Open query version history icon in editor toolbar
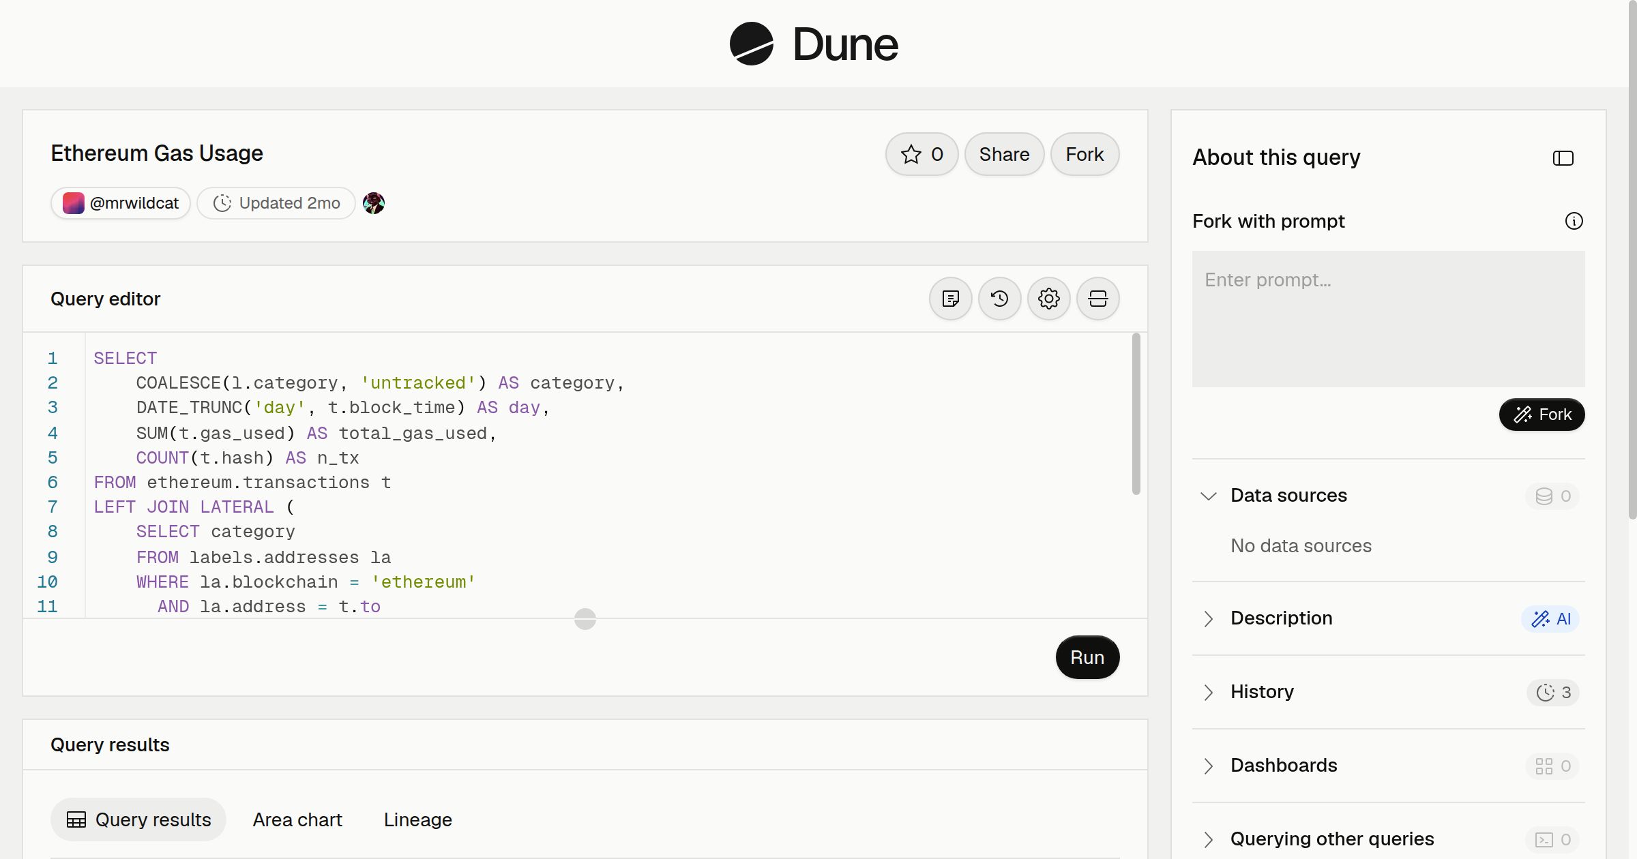This screenshot has width=1637, height=859. coord(999,299)
